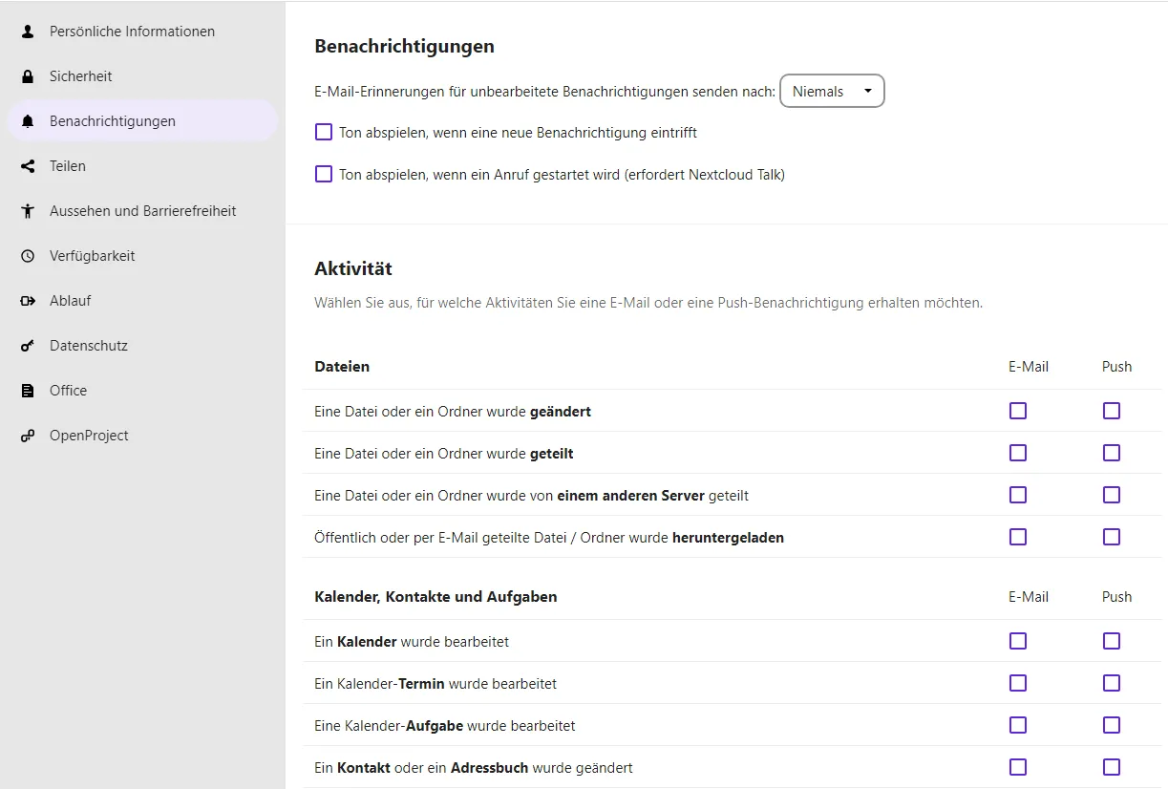Click the dropdown arrow next to Niemals
Image resolution: width=1168 pixels, height=789 pixels.
868,91
